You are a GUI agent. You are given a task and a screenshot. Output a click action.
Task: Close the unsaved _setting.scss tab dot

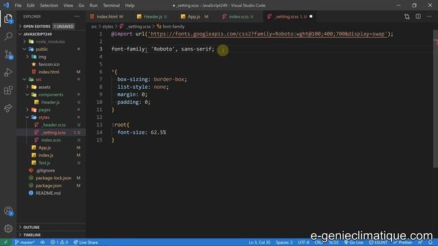(x=311, y=16)
